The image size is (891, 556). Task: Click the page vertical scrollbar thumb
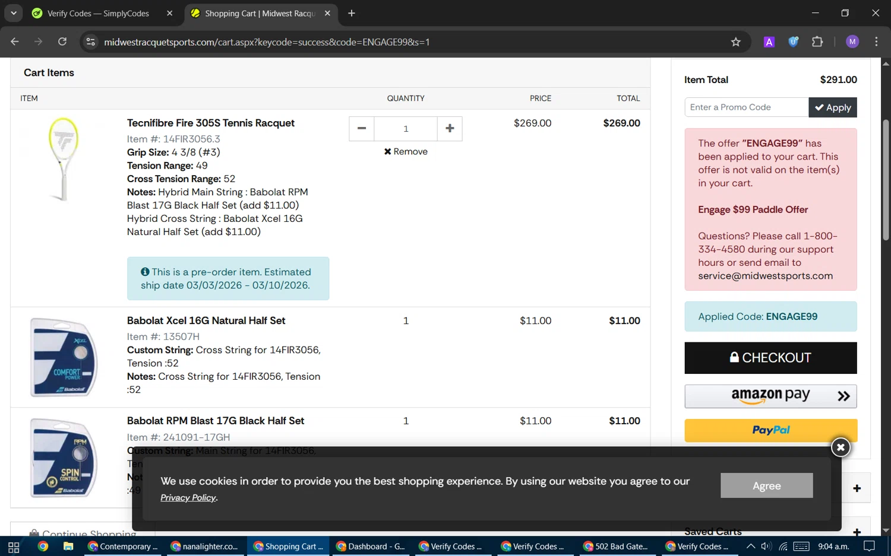pos(886,180)
